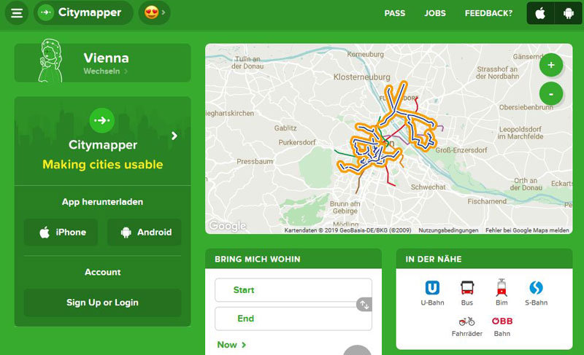Open the Now time selector
Image resolution: width=584 pixels, height=355 pixels.
pos(231,345)
